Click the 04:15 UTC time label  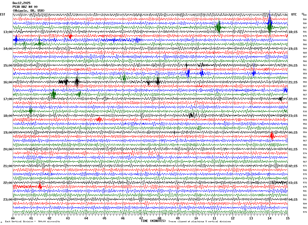[x=293, y=200]
